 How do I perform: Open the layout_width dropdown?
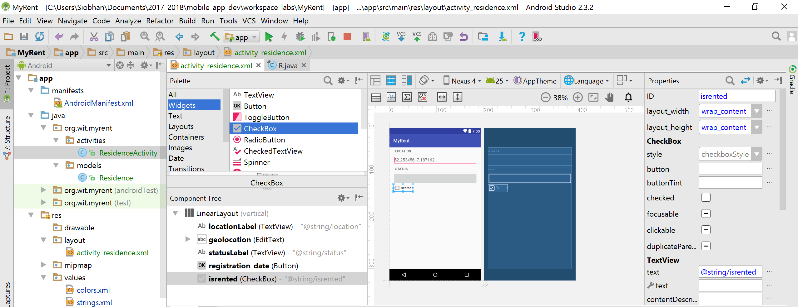click(x=757, y=111)
